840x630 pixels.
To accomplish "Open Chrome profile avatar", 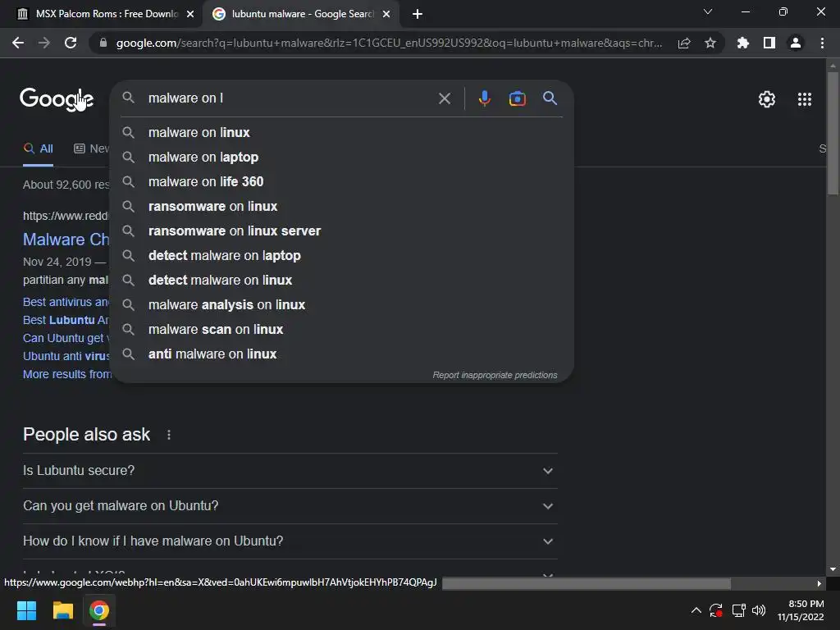I will pyautogui.click(x=796, y=43).
